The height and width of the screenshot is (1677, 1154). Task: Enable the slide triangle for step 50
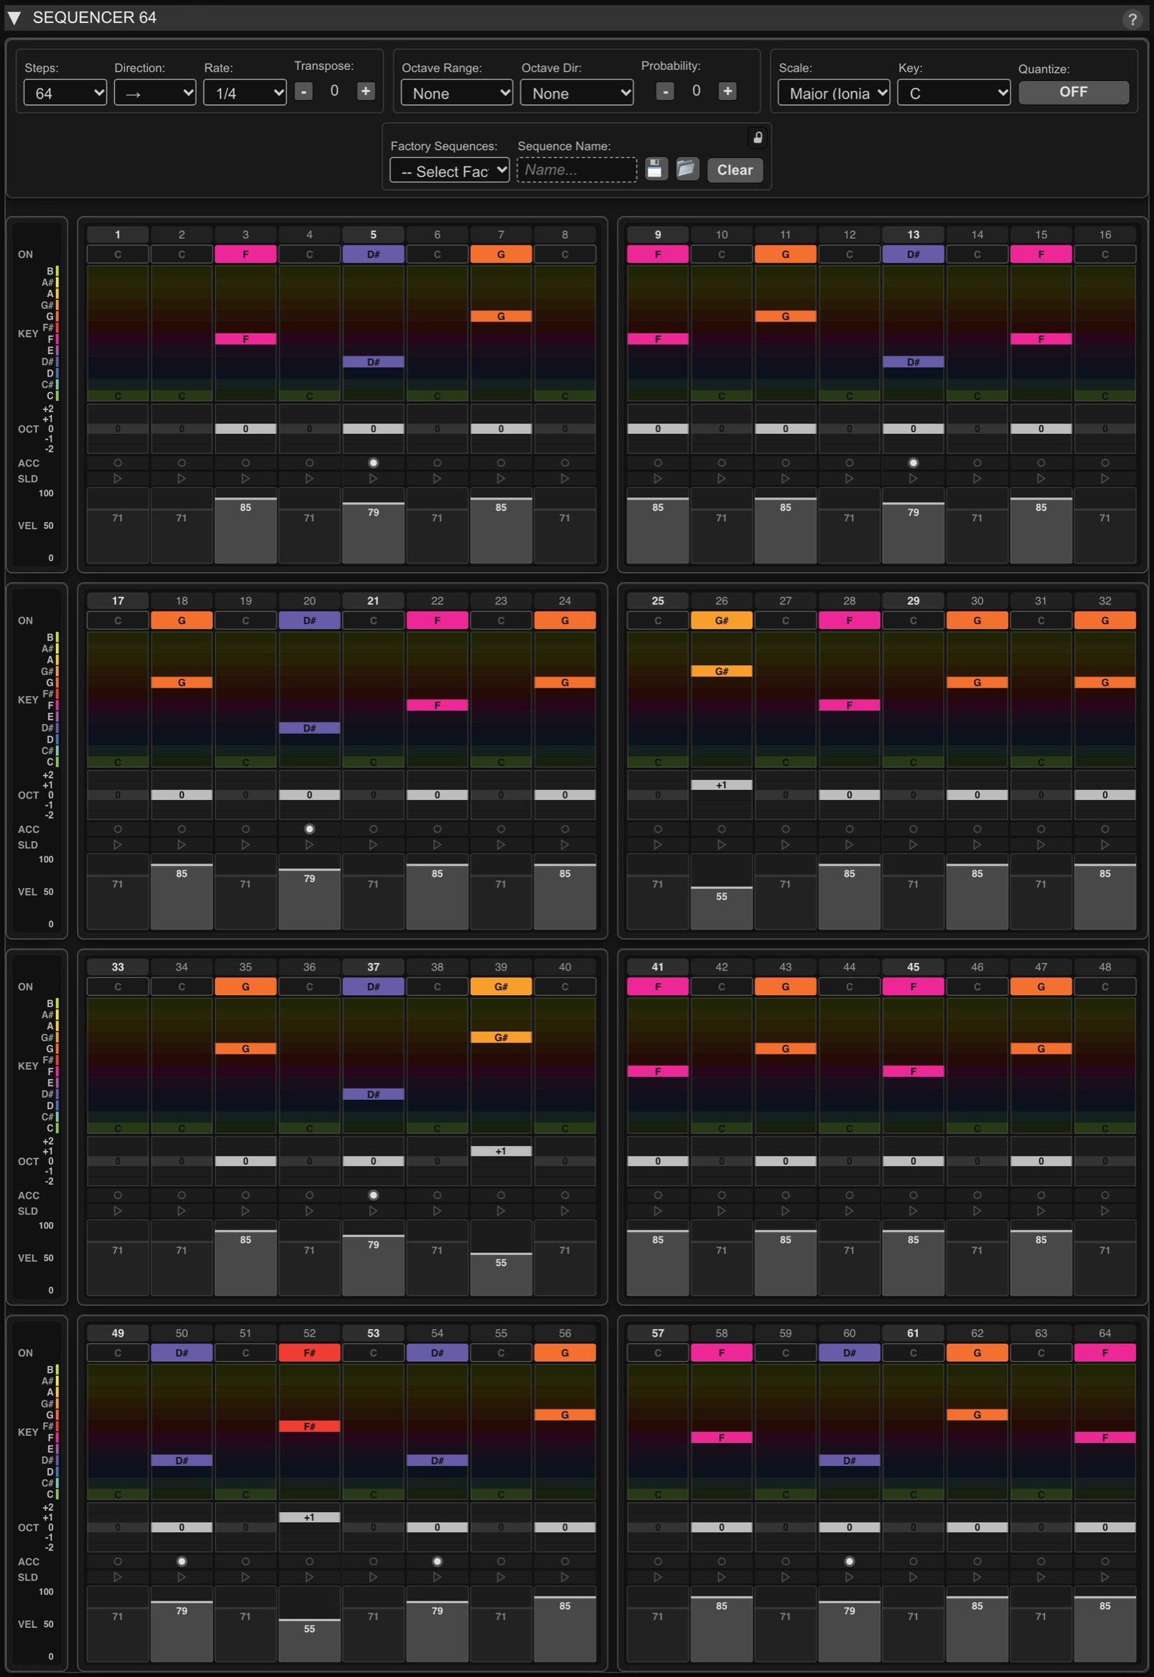point(182,1577)
